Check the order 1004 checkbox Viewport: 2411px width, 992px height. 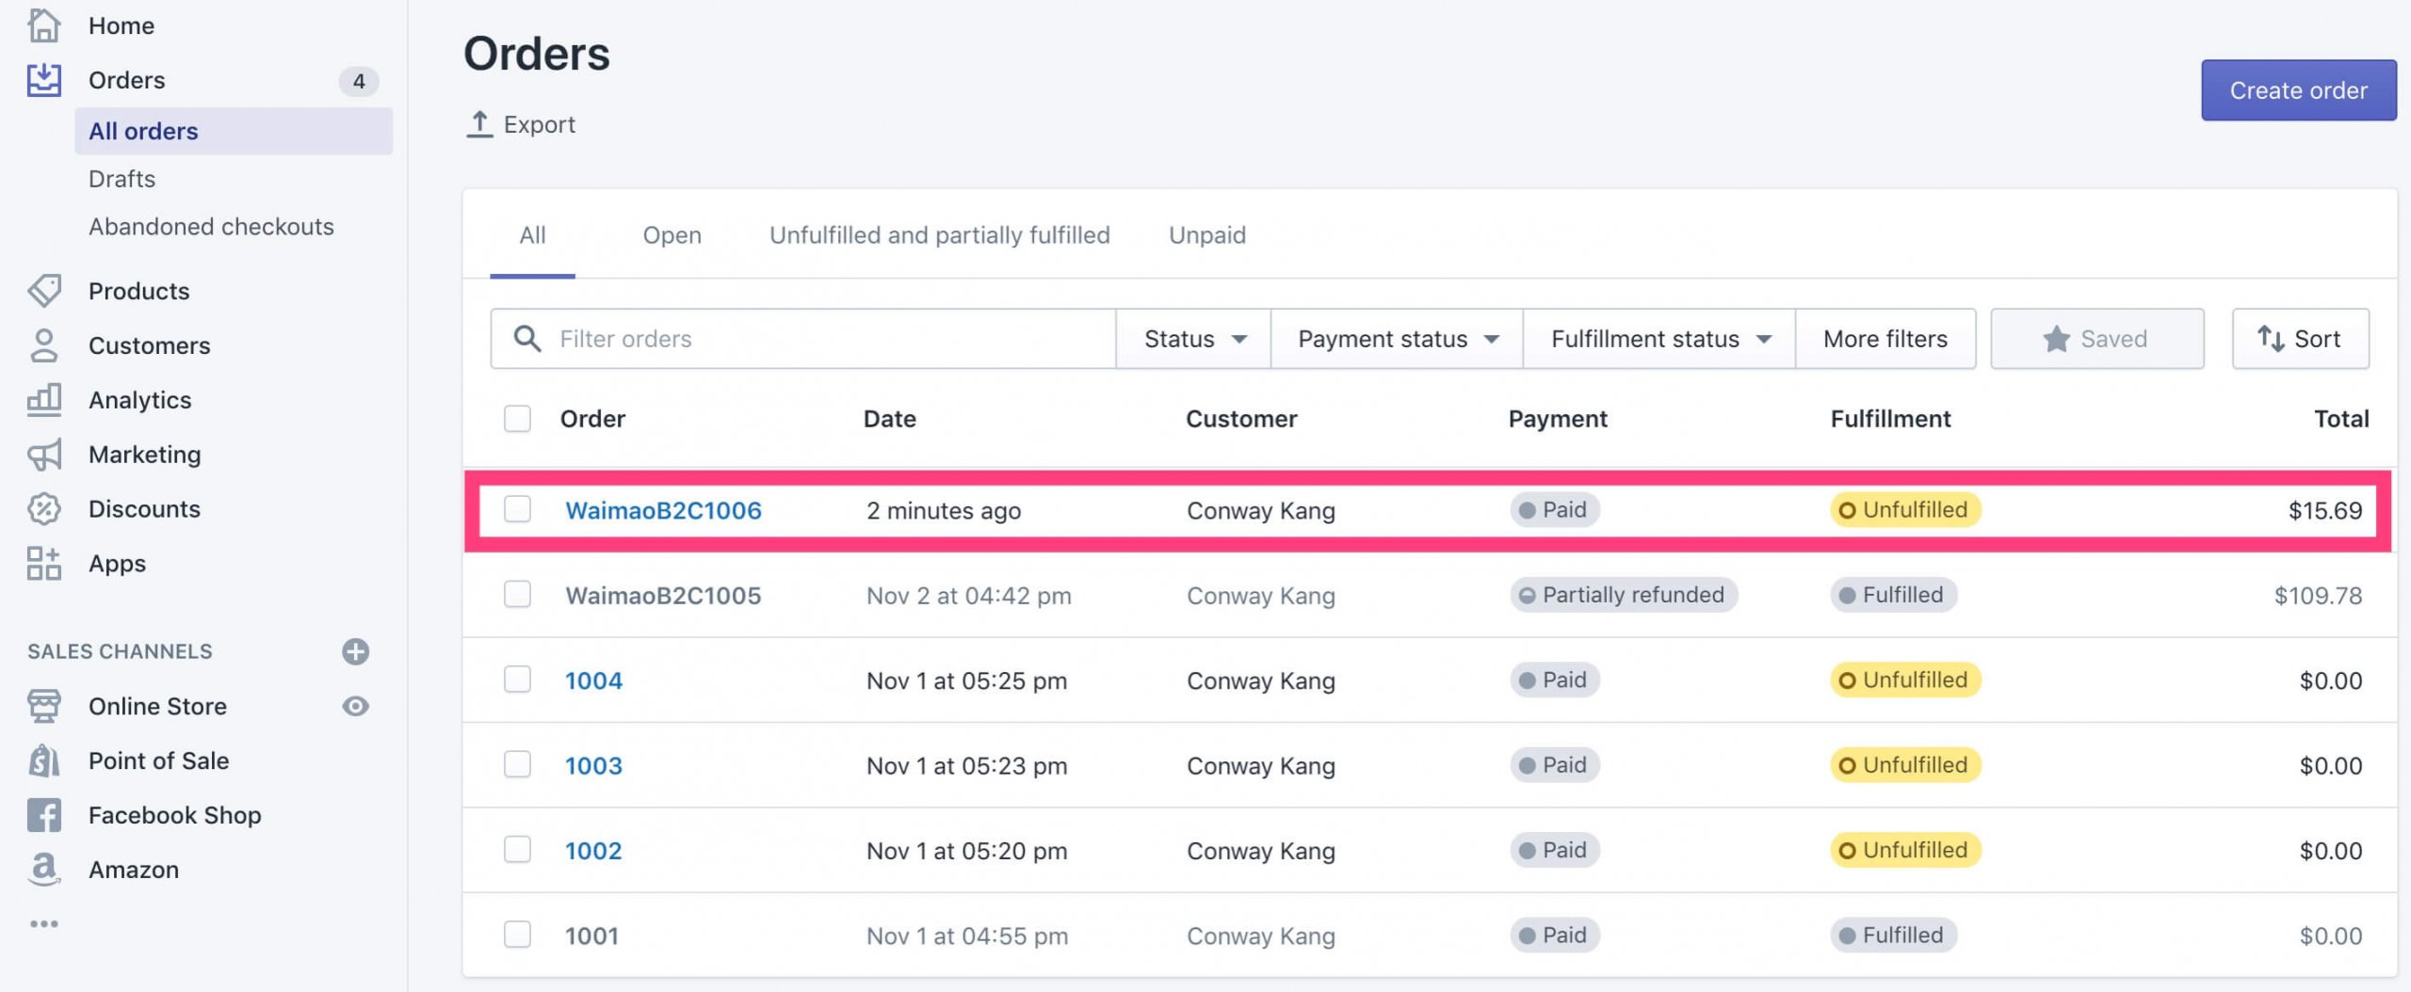[x=517, y=680]
